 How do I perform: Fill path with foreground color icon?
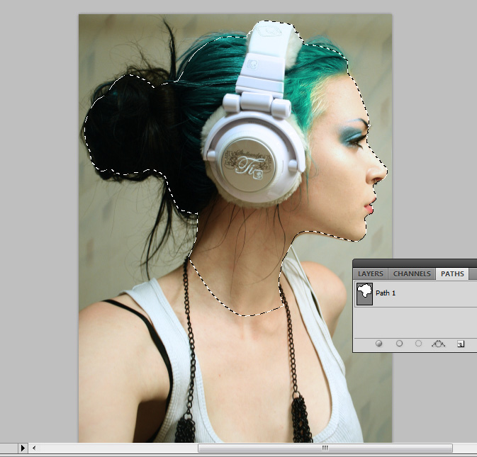click(x=379, y=344)
